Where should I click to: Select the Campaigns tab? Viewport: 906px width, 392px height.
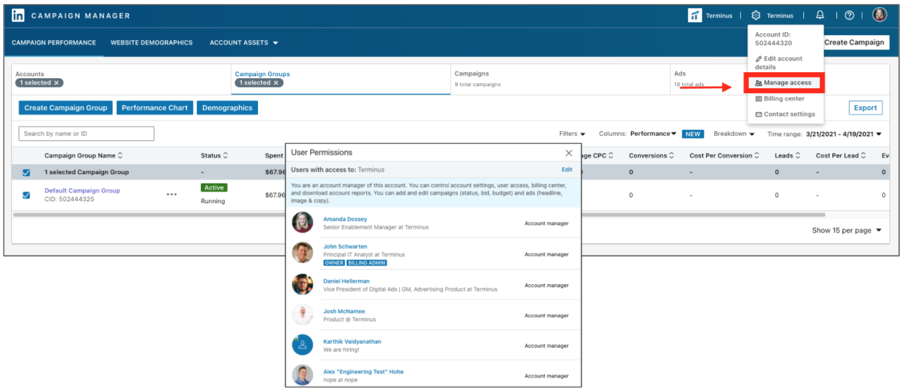tap(560, 79)
